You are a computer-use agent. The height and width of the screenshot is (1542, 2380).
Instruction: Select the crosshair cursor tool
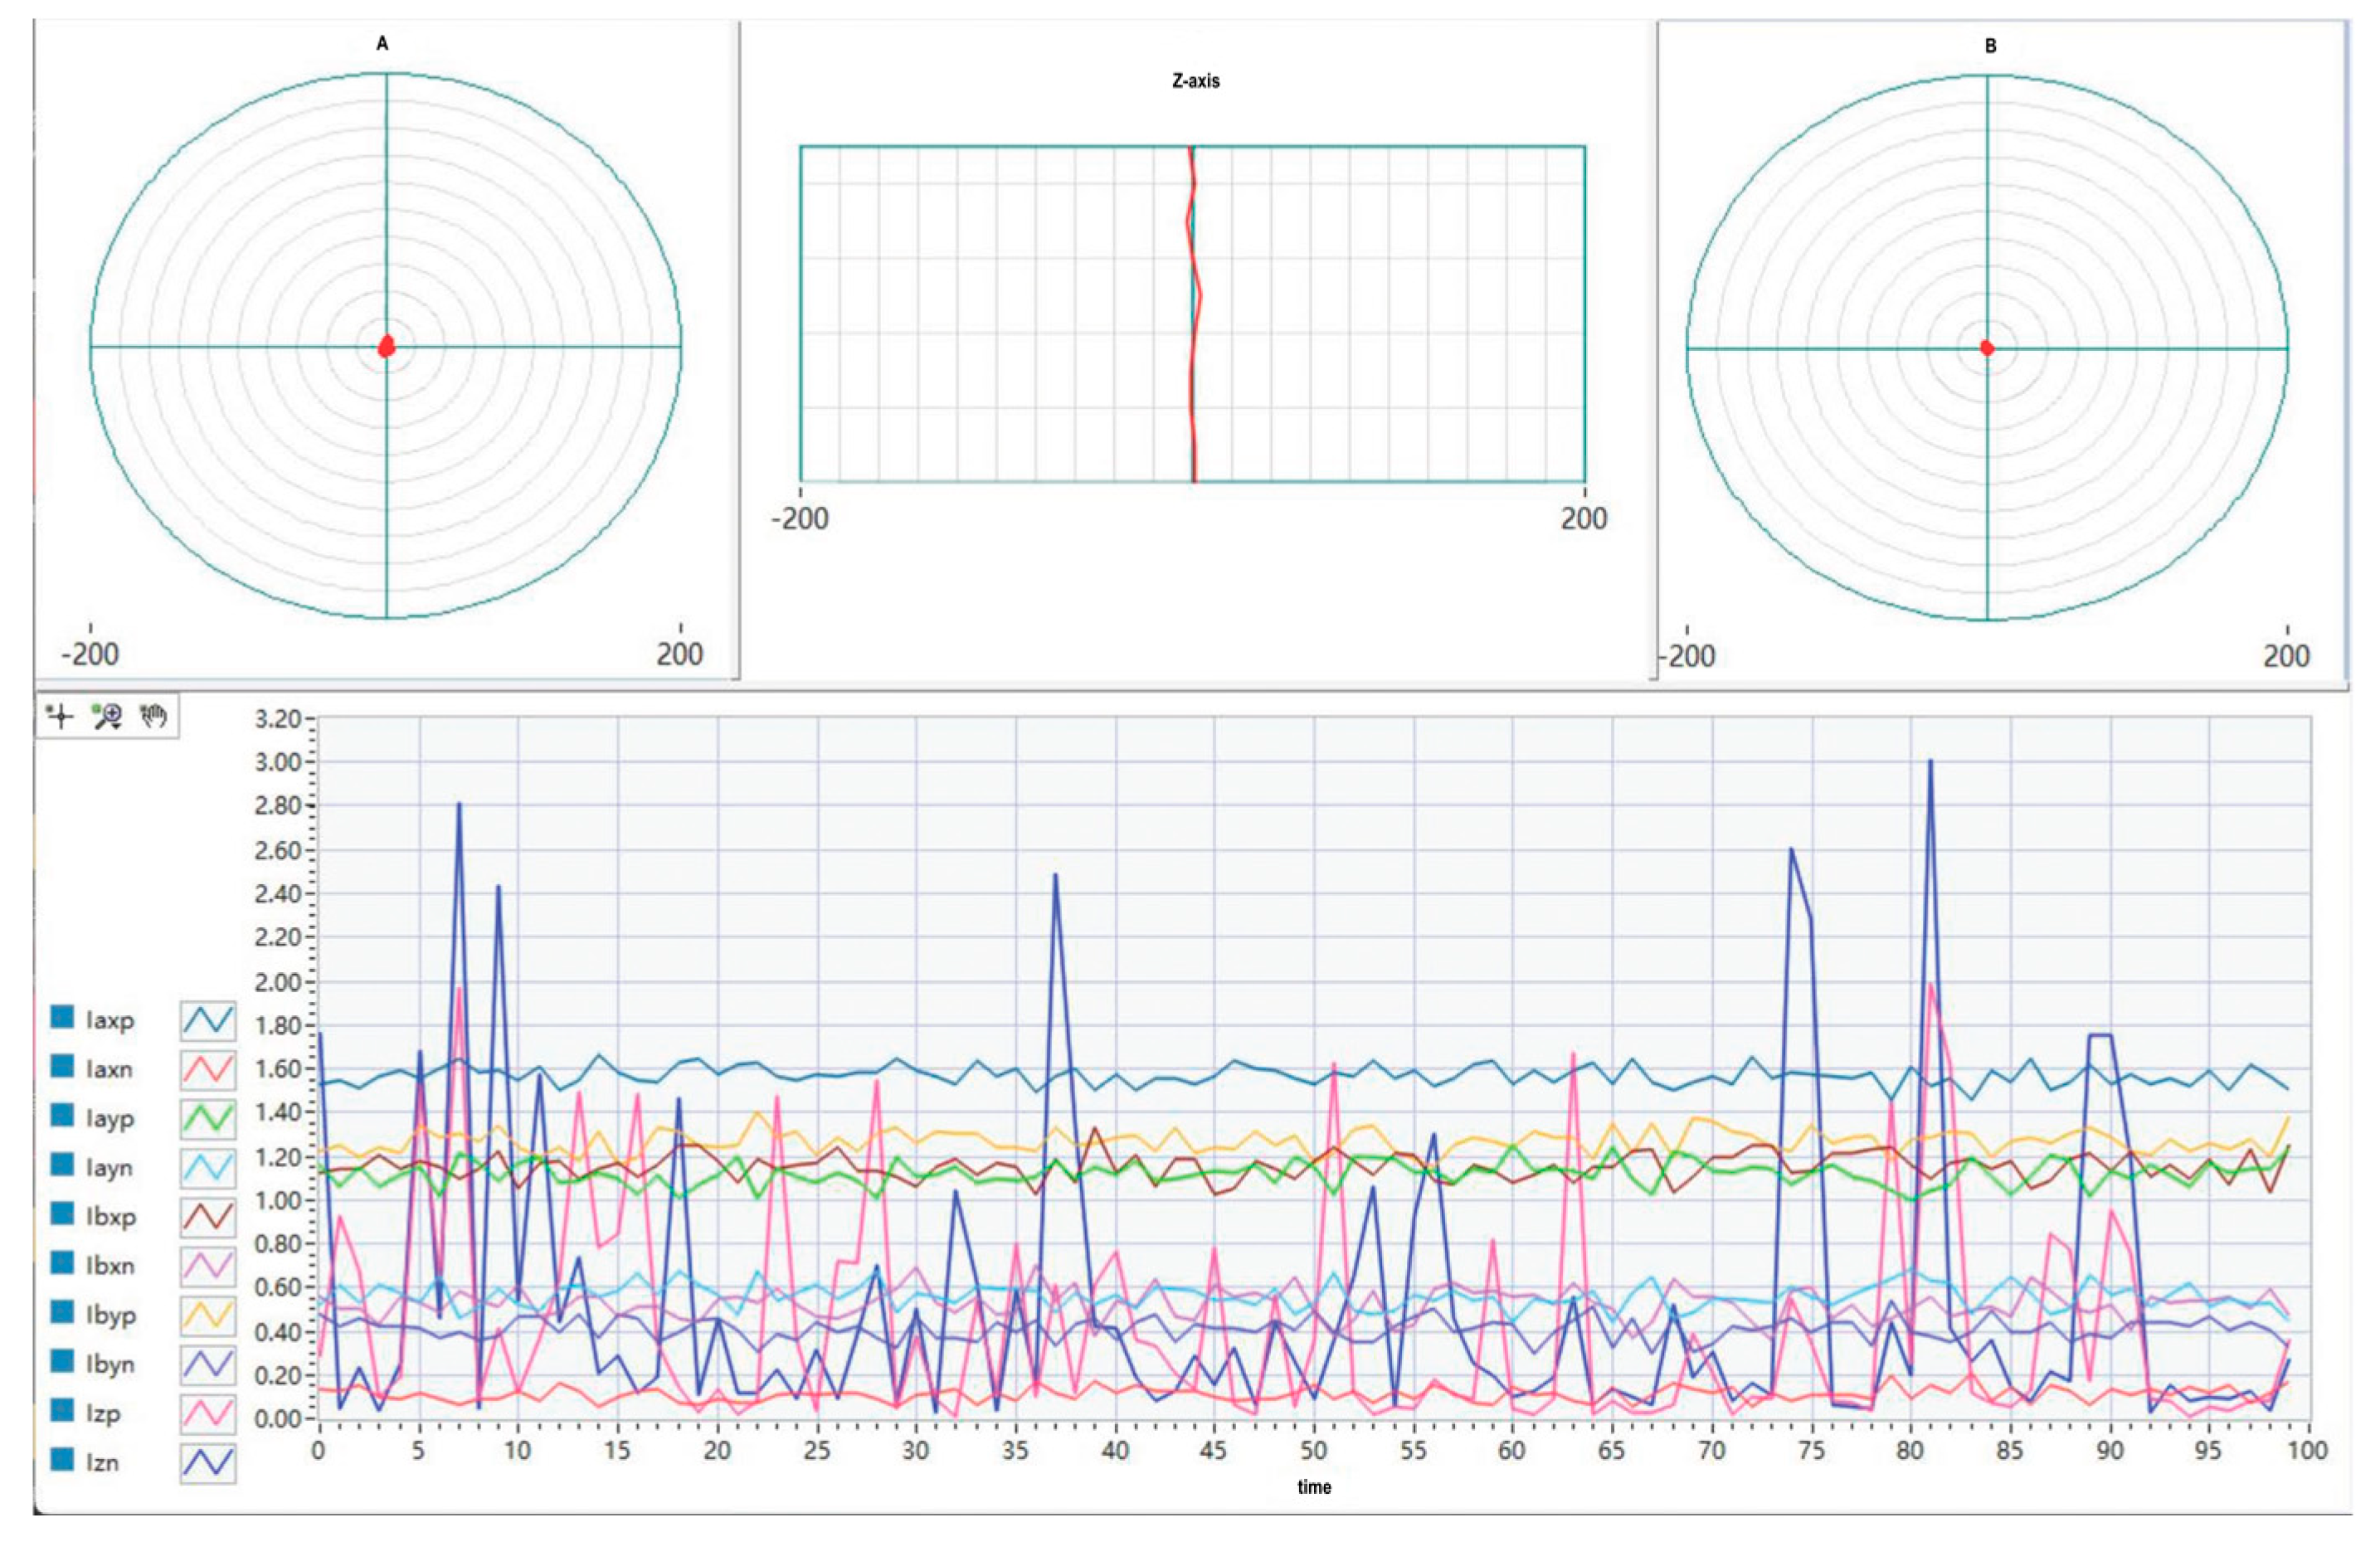pos(61,716)
